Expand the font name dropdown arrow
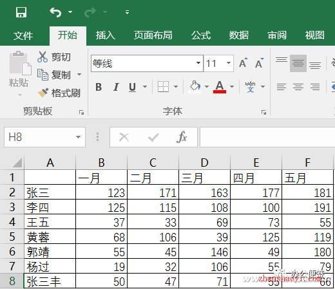The image size is (335, 289). pos(198,63)
